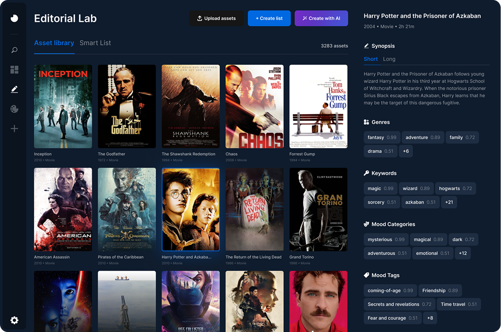Open The Shawshank Redemption poster
Screen dimensions: 501x332
(191, 106)
